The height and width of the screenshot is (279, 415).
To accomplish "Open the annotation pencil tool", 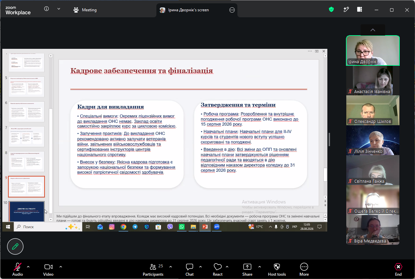I will [15, 246].
